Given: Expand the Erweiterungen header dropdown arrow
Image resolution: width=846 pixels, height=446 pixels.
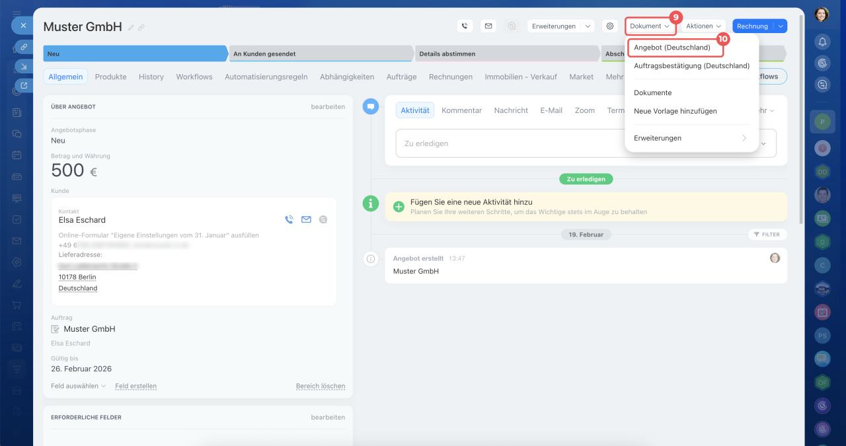Looking at the screenshot, I should (588, 26).
